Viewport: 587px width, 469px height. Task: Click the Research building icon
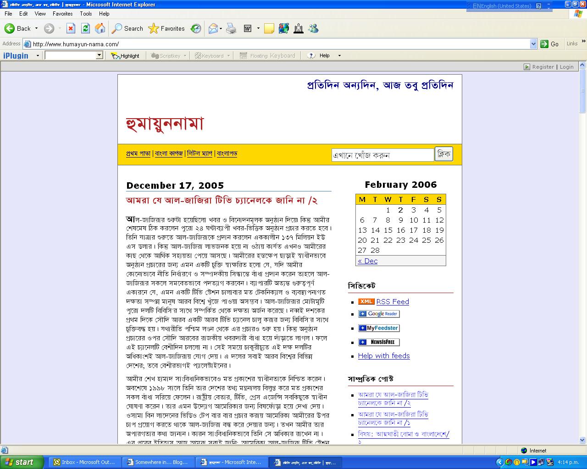point(299,28)
